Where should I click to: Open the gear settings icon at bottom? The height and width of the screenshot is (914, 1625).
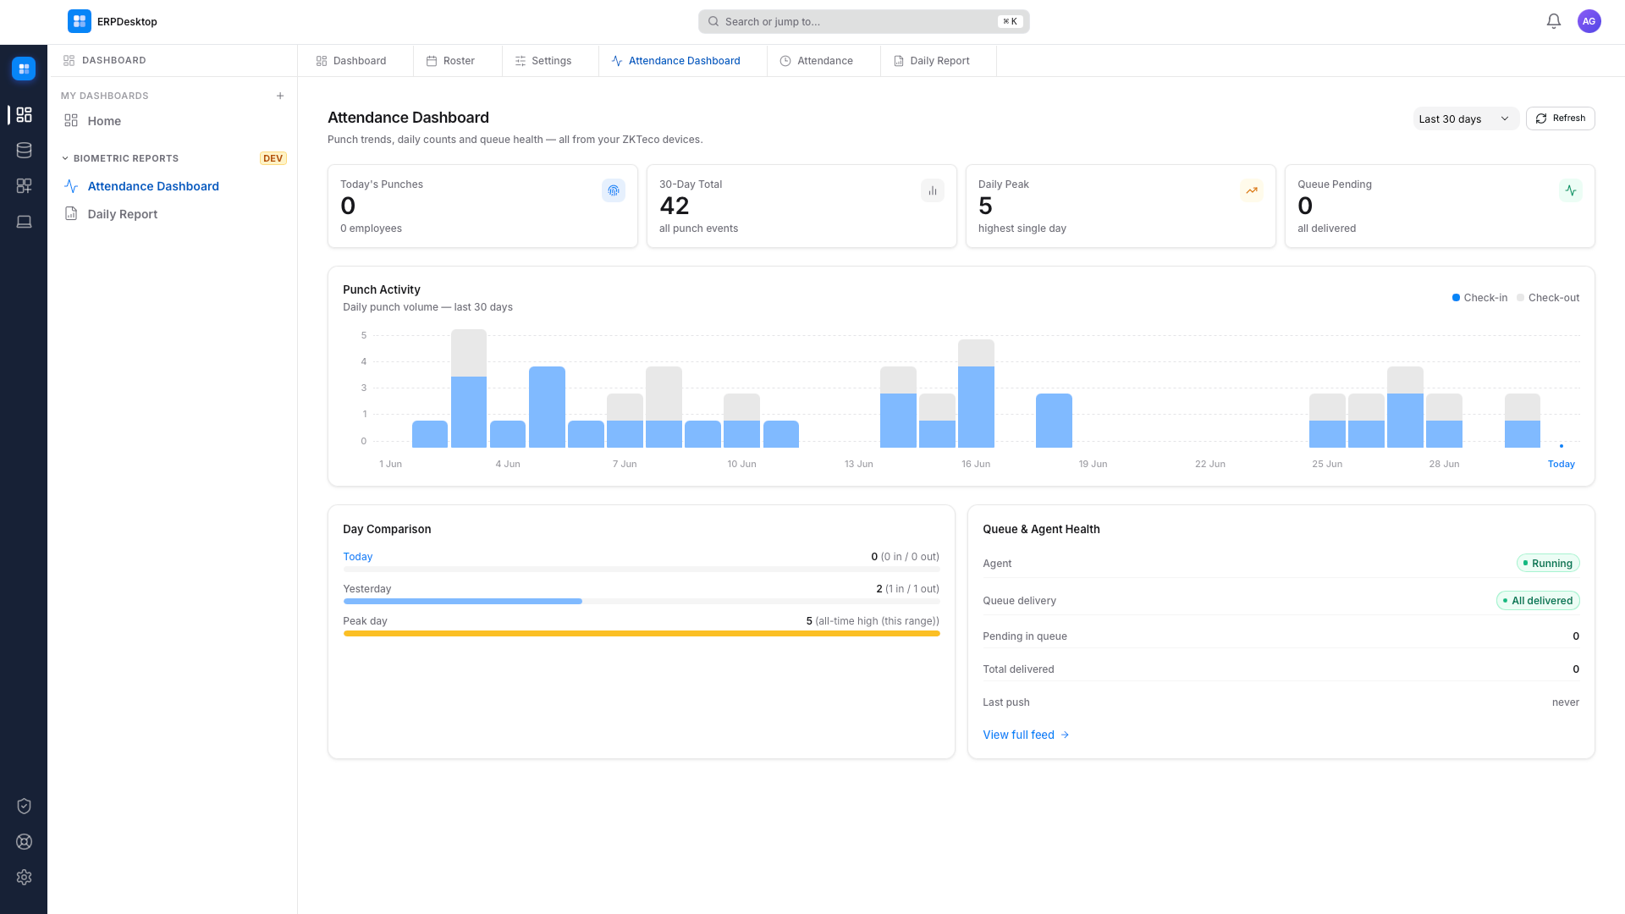24,877
